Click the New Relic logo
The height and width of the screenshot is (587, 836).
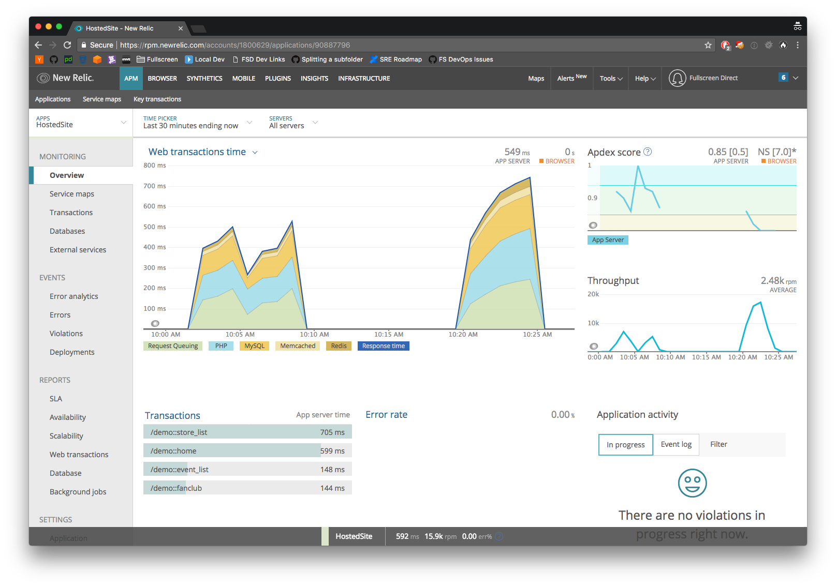point(66,78)
